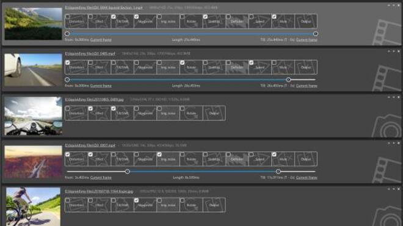Select the mountain lake clip thumbnail
Screen dimensions: 403x226
pos(33,24)
